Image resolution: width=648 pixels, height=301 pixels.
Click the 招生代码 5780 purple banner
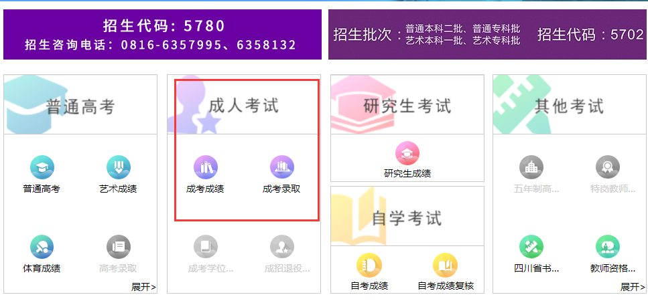pyautogui.click(x=162, y=35)
